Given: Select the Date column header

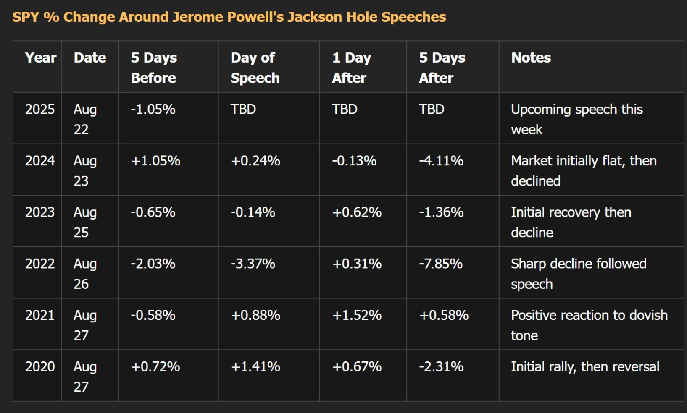Looking at the screenshot, I should pos(90,58).
